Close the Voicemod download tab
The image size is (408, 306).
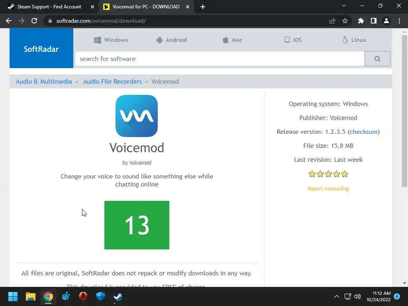click(x=188, y=7)
